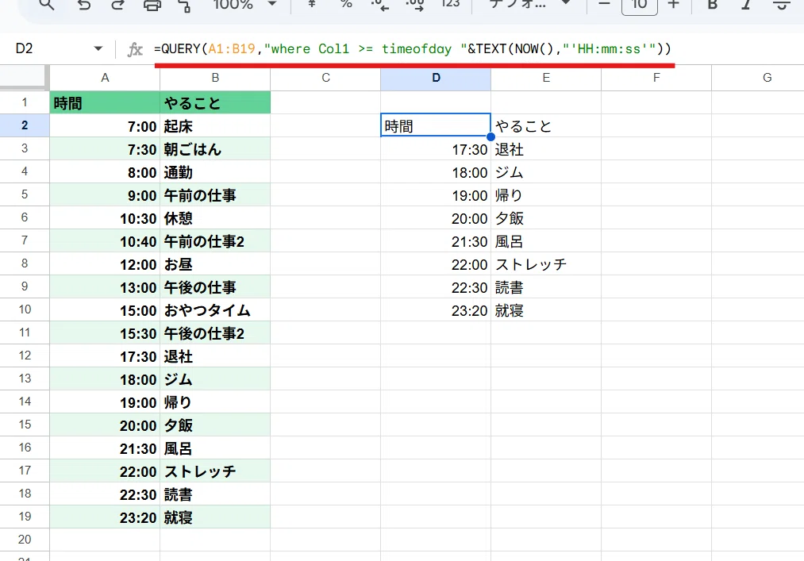This screenshot has height=561, width=804.
Task: Toggle italic formatting
Action: tap(746, 4)
